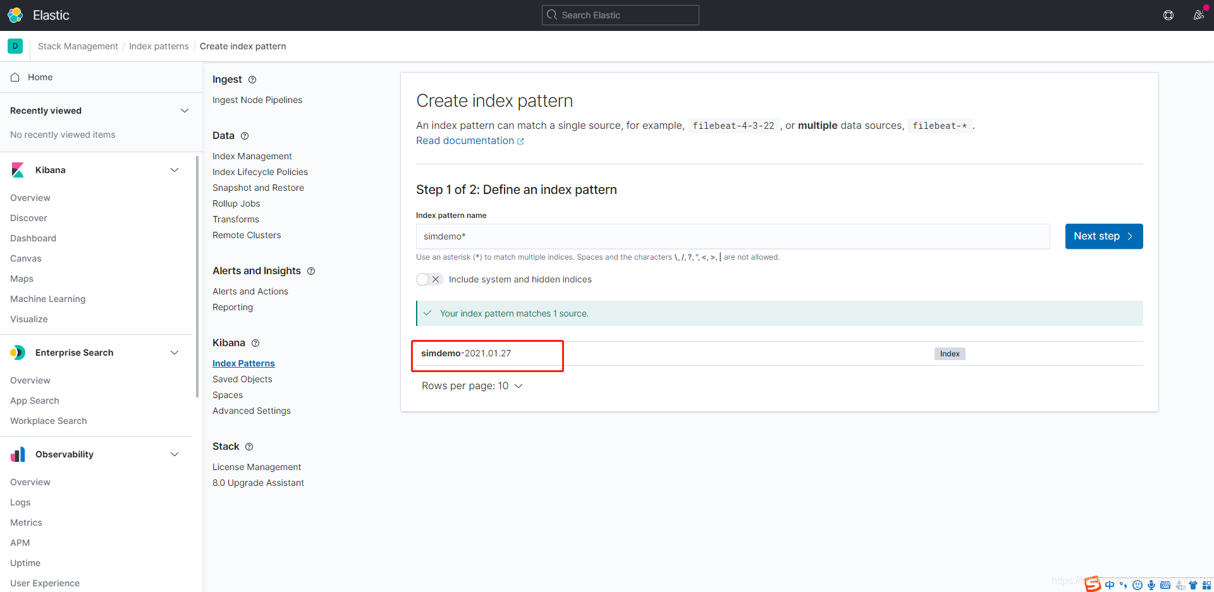This screenshot has width=1214, height=592.
Task: Open Metrics under Observability
Action: point(26,523)
